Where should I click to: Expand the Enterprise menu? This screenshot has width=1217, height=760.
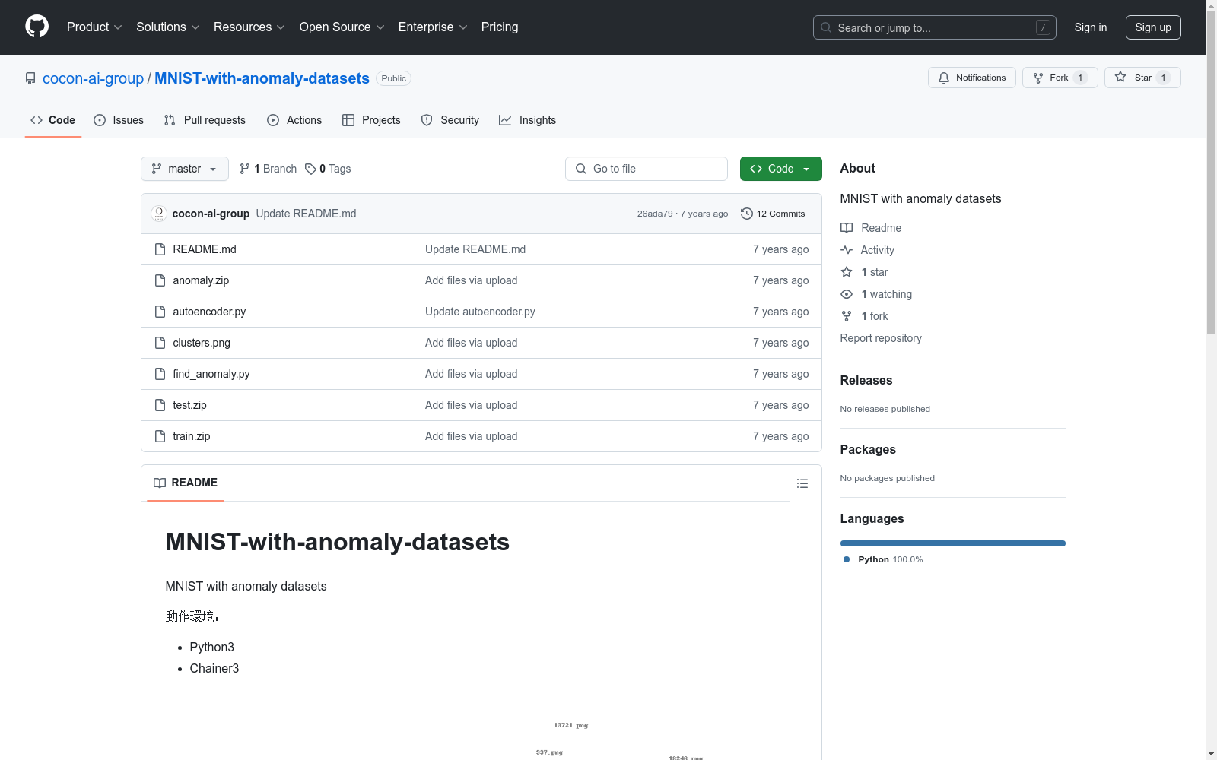[x=434, y=27]
